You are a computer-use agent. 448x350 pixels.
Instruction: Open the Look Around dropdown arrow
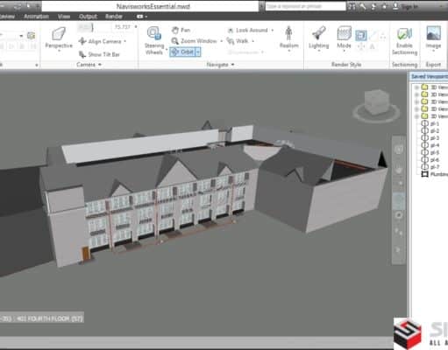point(273,31)
